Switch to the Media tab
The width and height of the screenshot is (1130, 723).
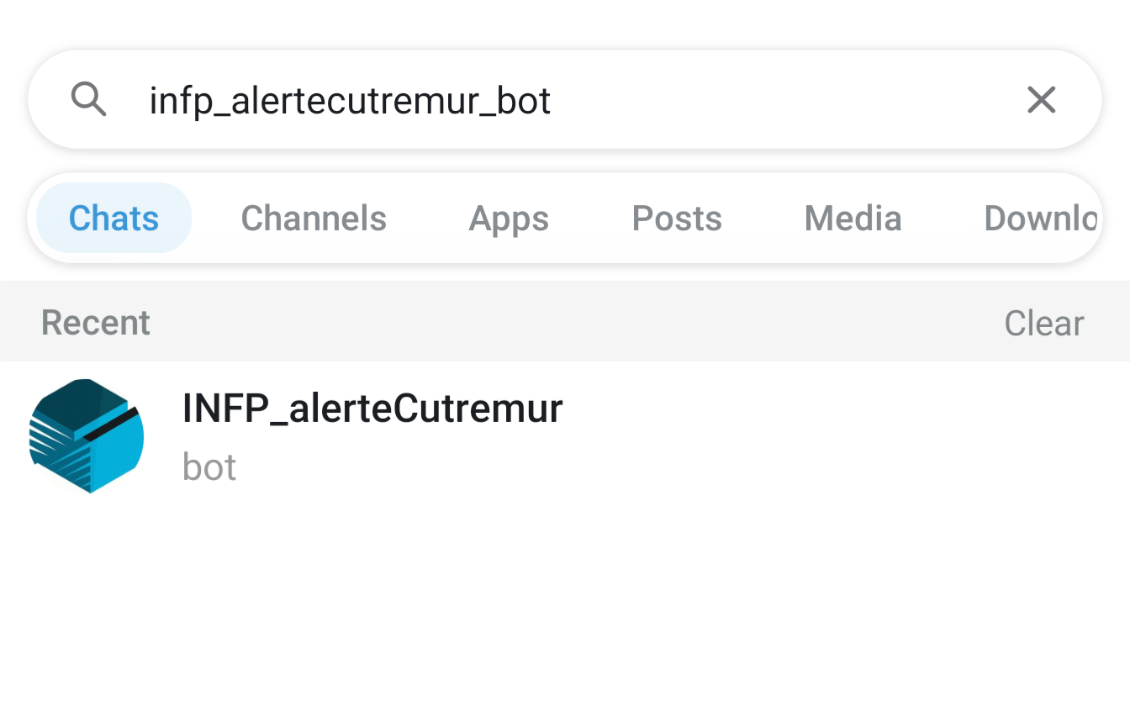click(853, 219)
